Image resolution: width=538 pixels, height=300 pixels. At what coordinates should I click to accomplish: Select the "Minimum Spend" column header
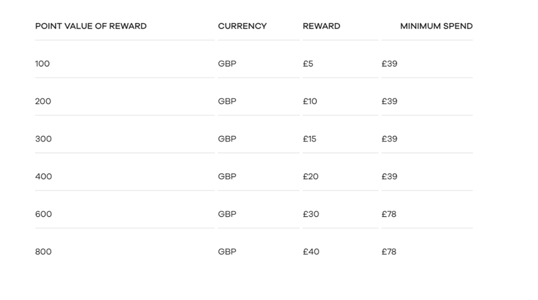pyautogui.click(x=436, y=26)
